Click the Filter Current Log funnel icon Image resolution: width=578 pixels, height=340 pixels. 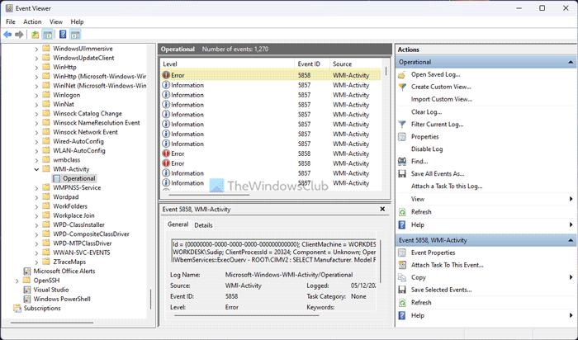402,125
